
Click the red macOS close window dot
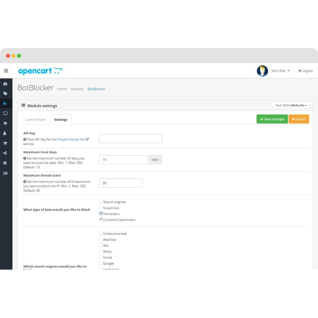(x=8, y=56)
